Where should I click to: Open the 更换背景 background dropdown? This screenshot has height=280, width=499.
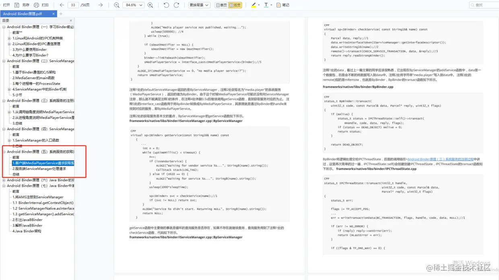(x=199, y=5)
